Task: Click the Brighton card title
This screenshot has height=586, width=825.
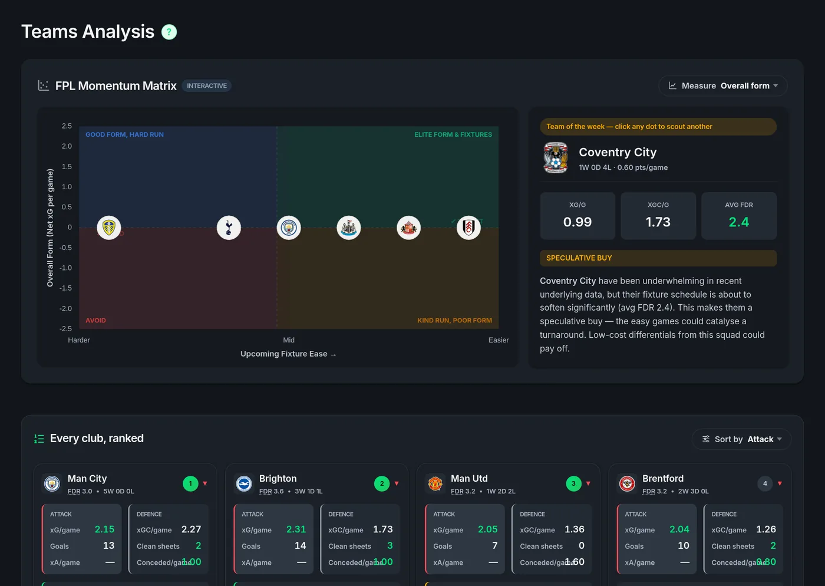Action: (278, 479)
